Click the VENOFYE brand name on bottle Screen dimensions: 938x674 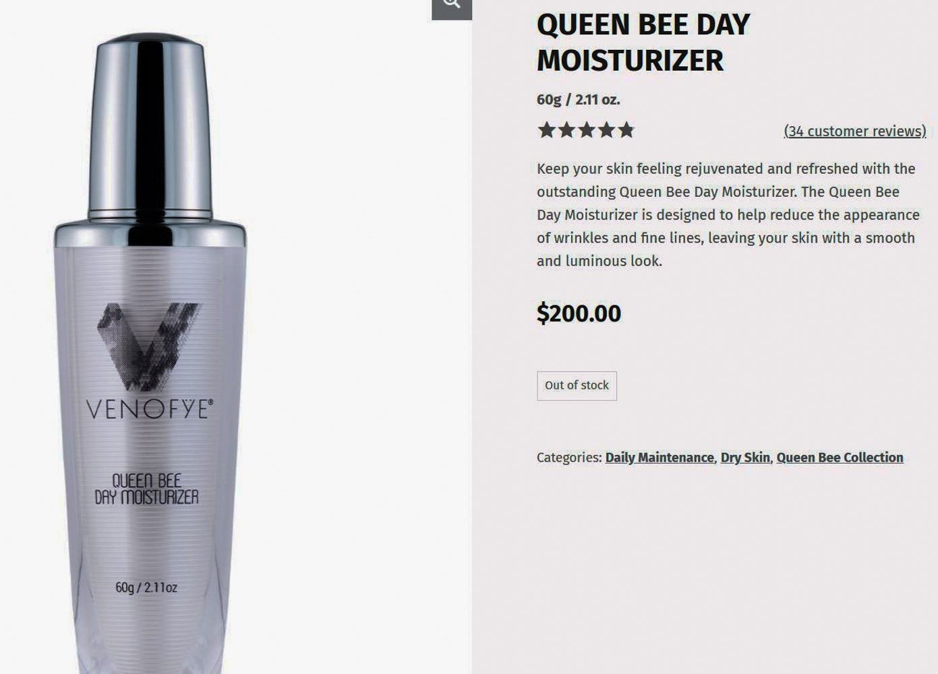(150, 408)
